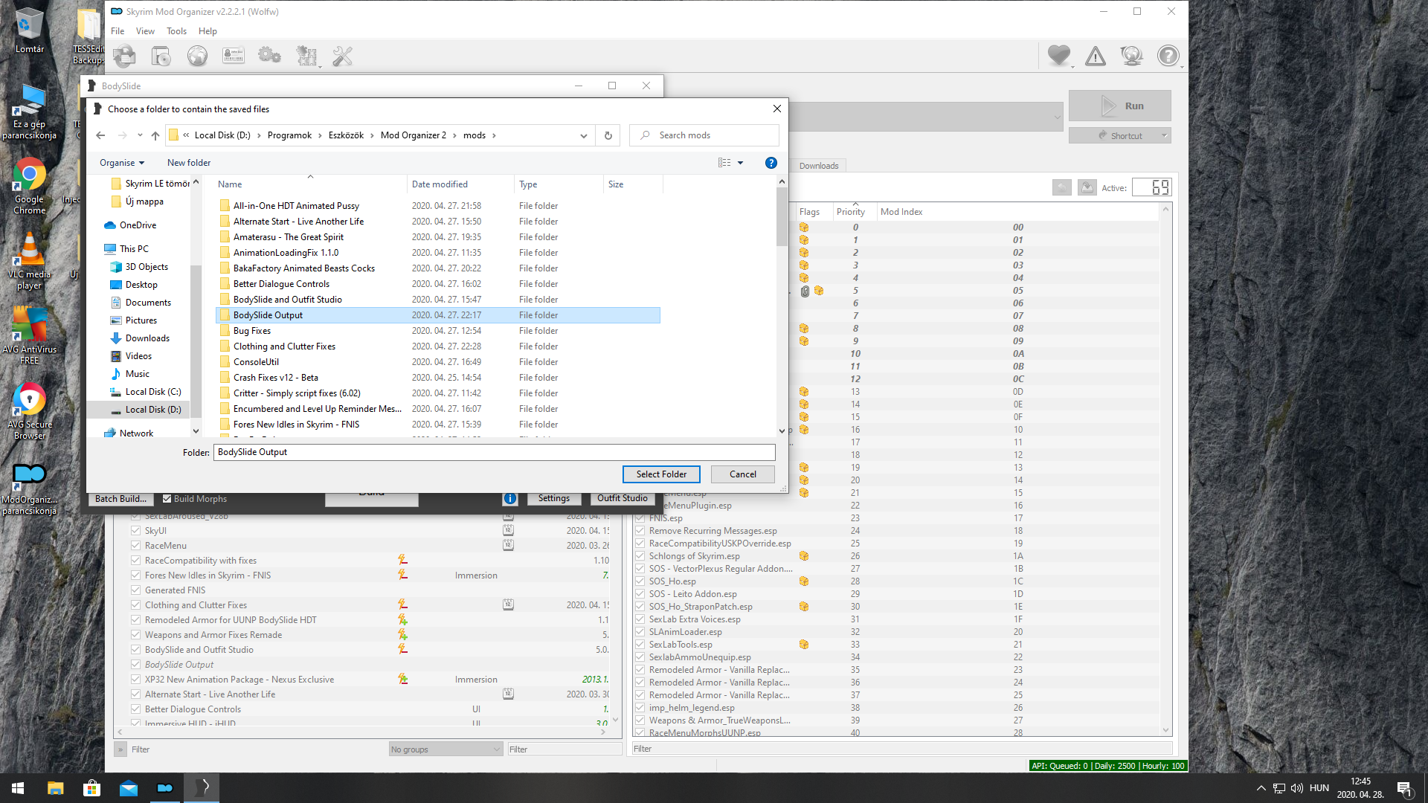This screenshot has height=803, width=1428.
Task: Open the settings wrench-and-screwdriver icon in Mod Organizer
Action: coord(342,56)
